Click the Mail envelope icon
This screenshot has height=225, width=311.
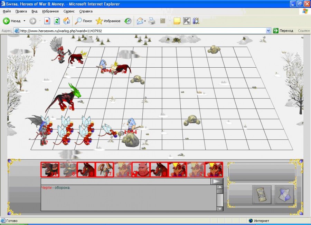coord(140,21)
